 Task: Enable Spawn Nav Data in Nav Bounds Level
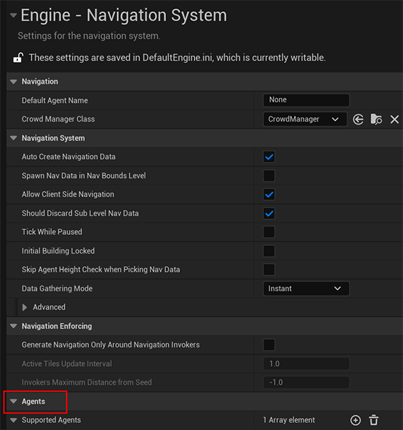coord(269,176)
